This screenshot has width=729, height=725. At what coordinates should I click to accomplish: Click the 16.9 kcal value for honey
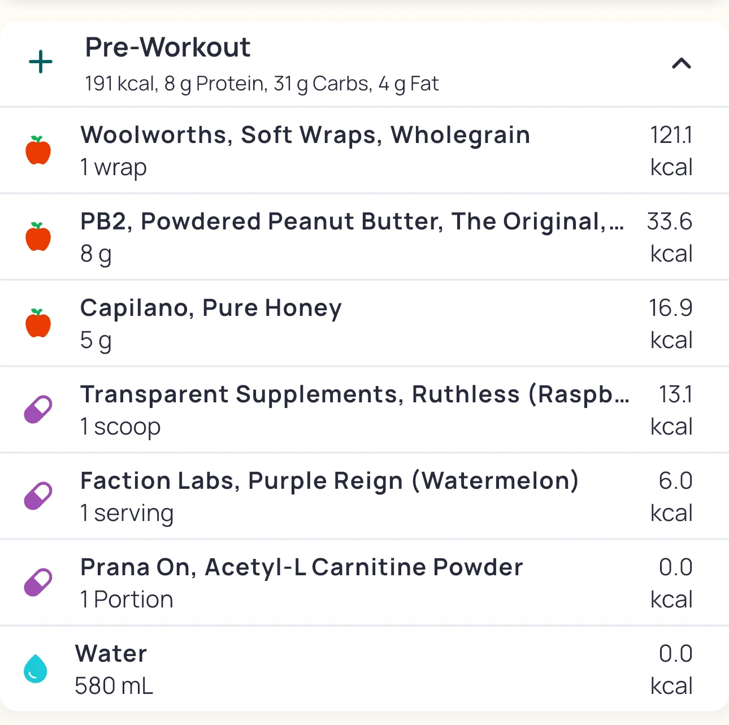click(x=671, y=323)
